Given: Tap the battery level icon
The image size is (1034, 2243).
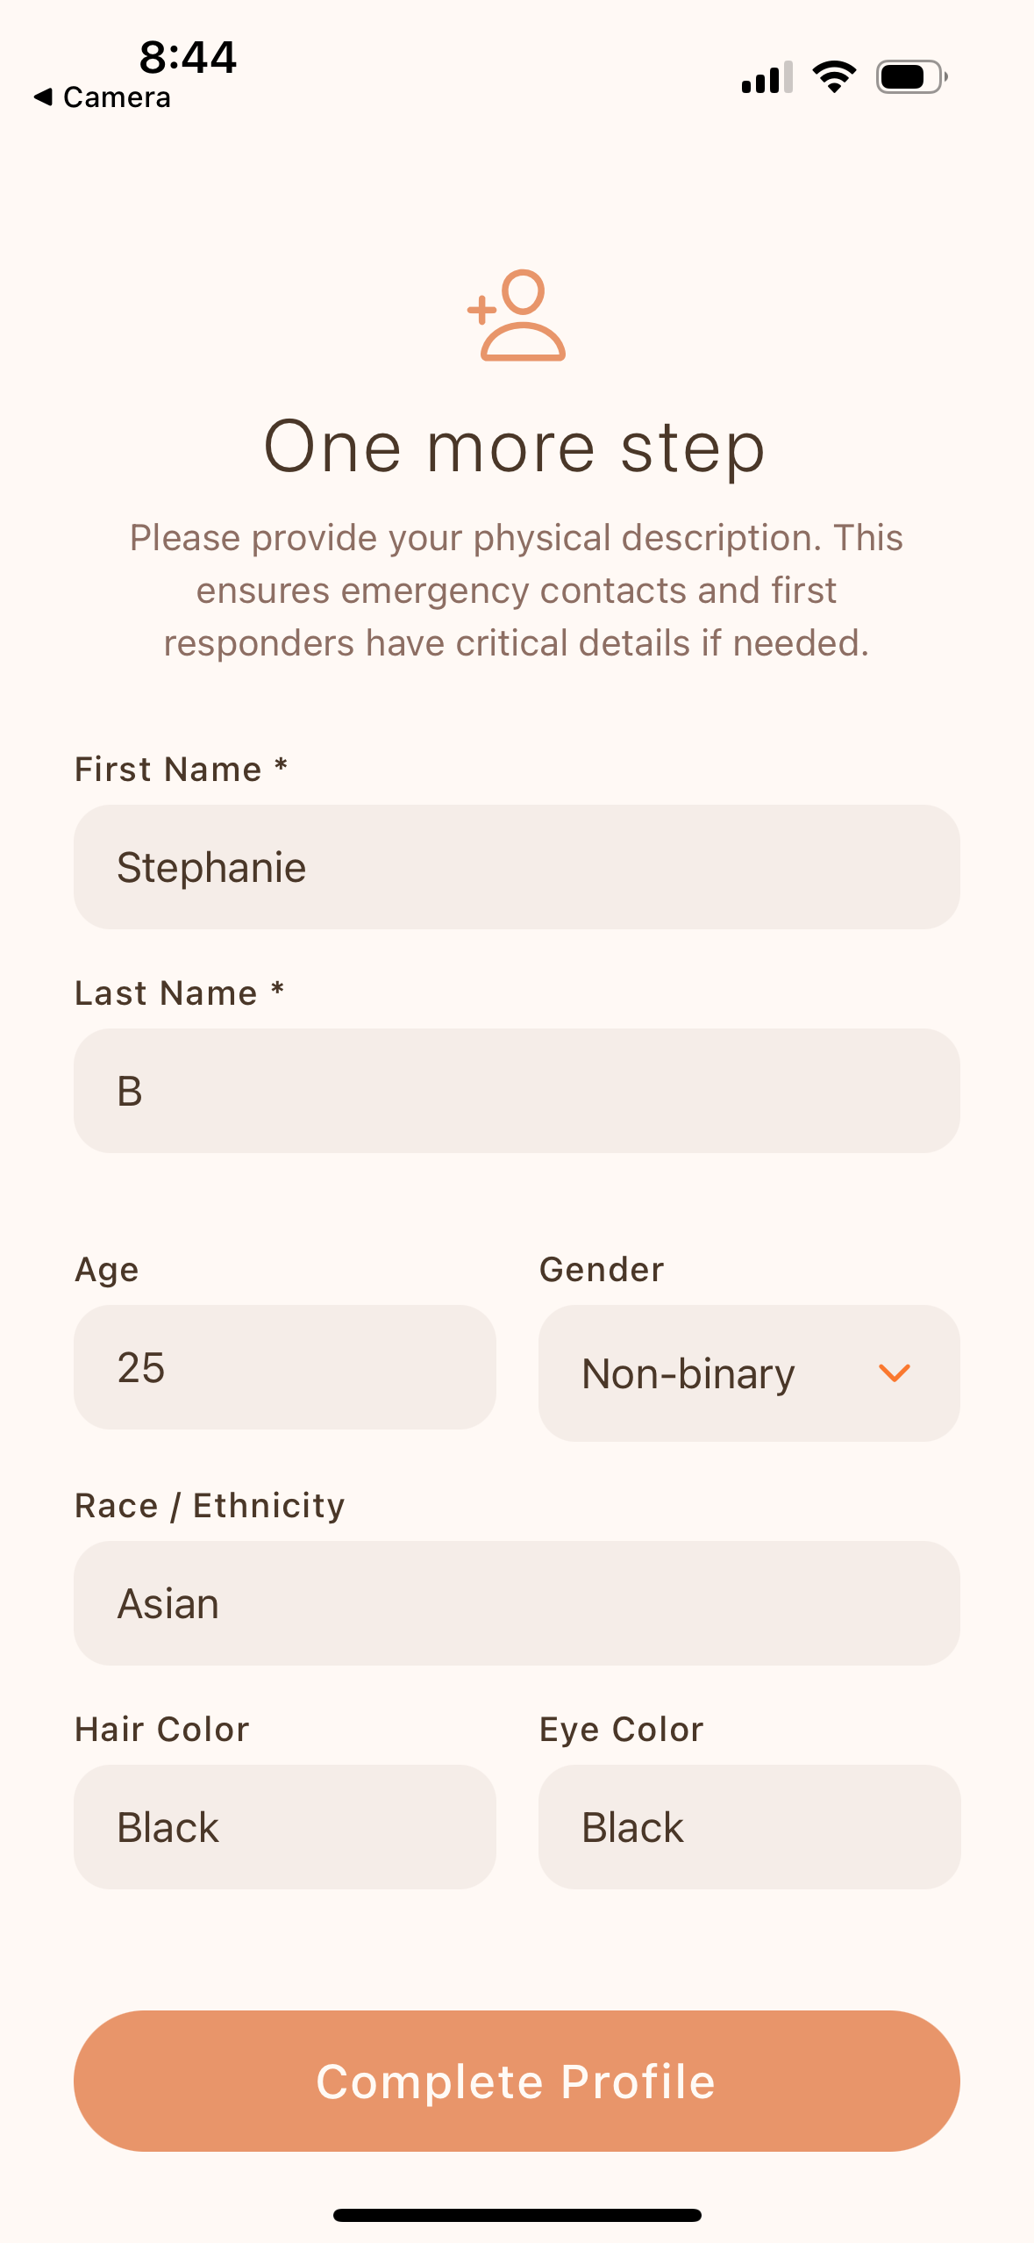Looking at the screenshot, I should point(911,77).
